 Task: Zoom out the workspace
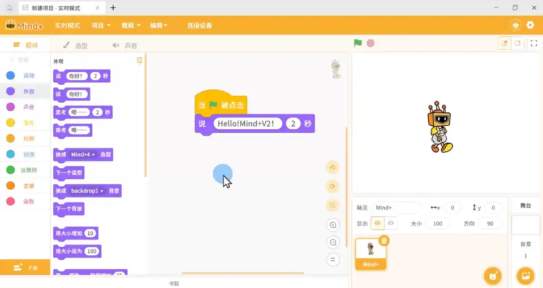click(333, 242)
